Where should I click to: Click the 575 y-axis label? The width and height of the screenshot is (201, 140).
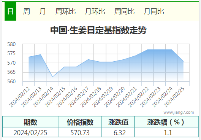click(x=11, y=54)
